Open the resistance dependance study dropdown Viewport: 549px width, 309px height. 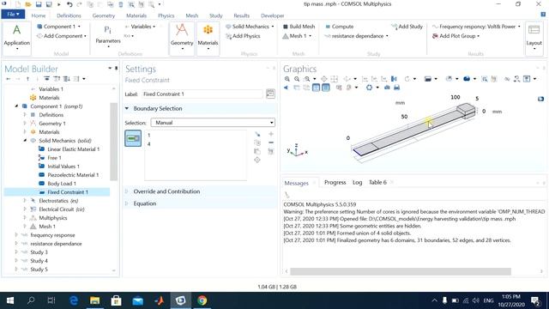click(x=357, y=36)
